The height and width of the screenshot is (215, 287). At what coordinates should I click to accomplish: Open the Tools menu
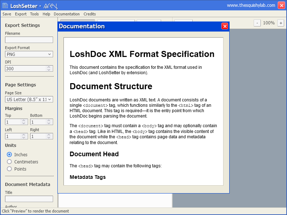(34, 14)
